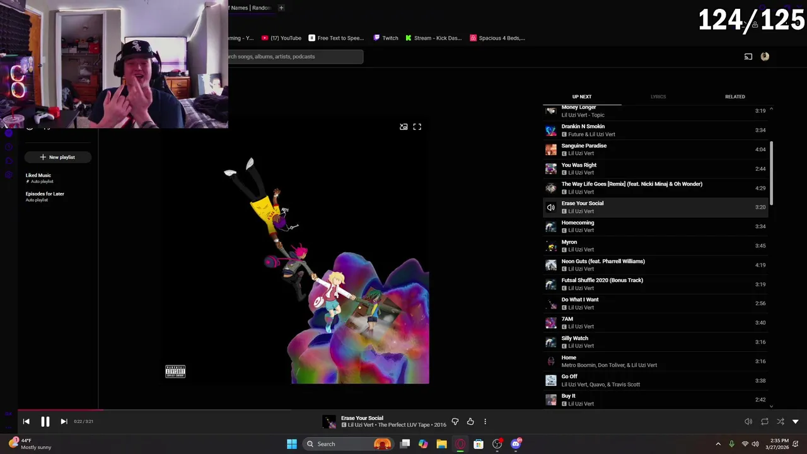Screen dimensions: 807x454
Task: Switch to the LYRICS tab
Action: 658,96
